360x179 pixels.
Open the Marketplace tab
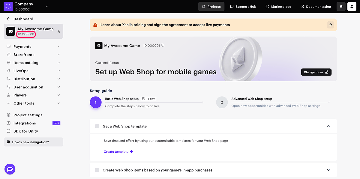(278, 7)
